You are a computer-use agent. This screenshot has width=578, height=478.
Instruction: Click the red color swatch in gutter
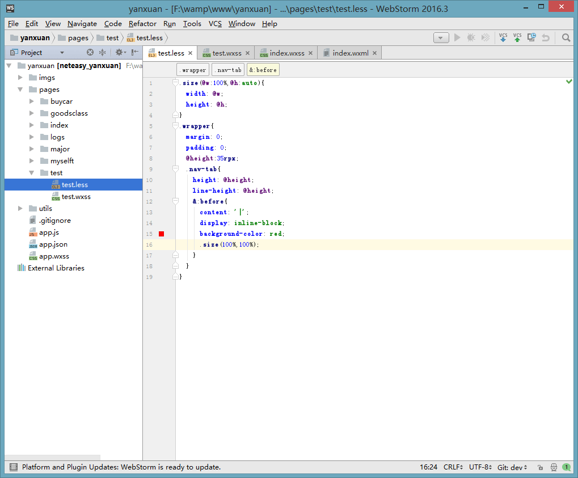pyautogui.click(x=162, y=234)
